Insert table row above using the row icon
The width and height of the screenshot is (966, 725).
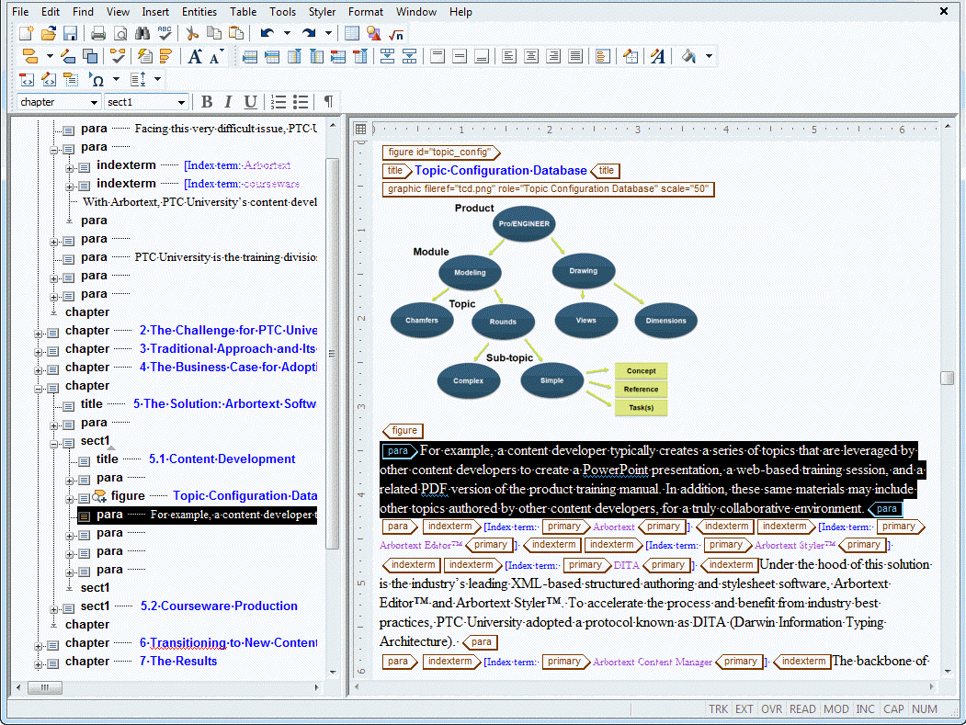(x=249, y=57)
